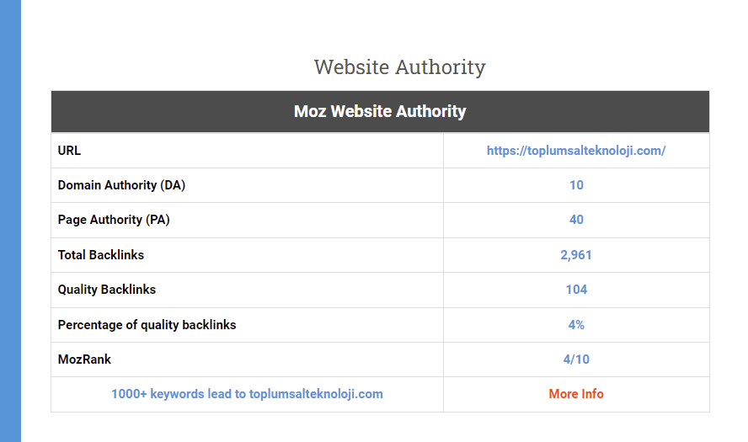The width and height of the screenshot is (748, 442).
Task: Click the Domain Authority (DA) label
Action: click(x=121, y=185)
